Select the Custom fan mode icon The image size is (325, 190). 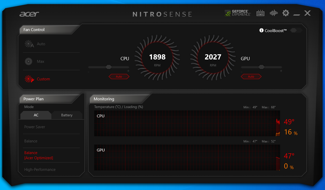(29, 79)
